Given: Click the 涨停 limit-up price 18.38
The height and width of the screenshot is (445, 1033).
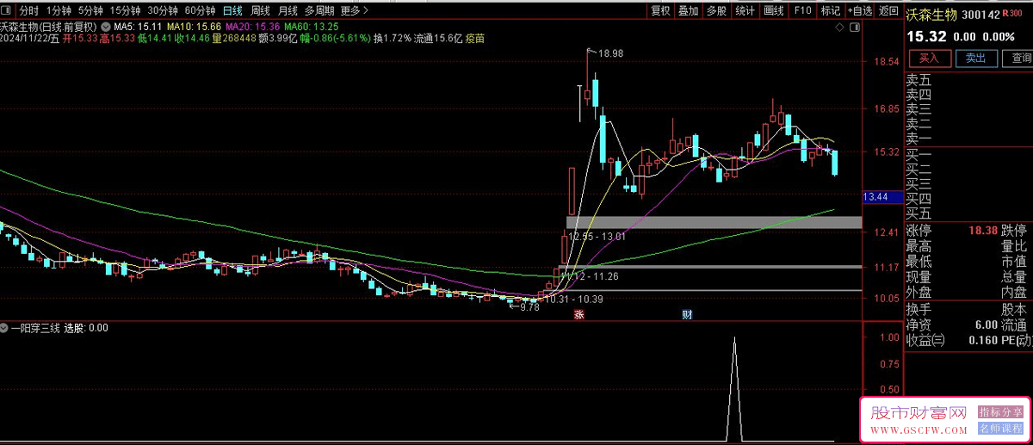Looking at the screenshot, I should pyautogui.click(x=983, y=231).
